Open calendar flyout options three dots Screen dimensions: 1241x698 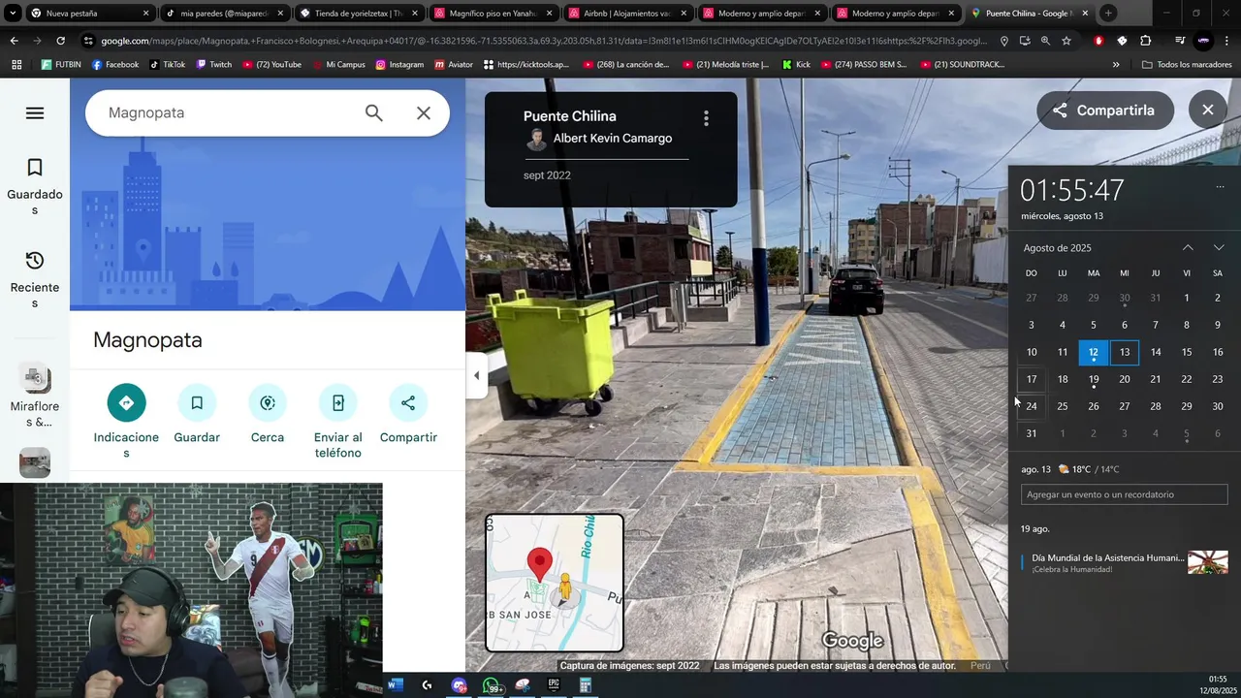tap(1220, 186)
